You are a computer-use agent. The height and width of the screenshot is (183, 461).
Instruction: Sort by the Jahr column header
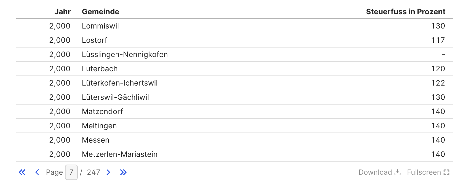[63, 12]
